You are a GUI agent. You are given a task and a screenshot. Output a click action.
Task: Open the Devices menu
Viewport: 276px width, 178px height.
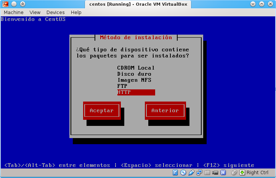coord(56,13)
